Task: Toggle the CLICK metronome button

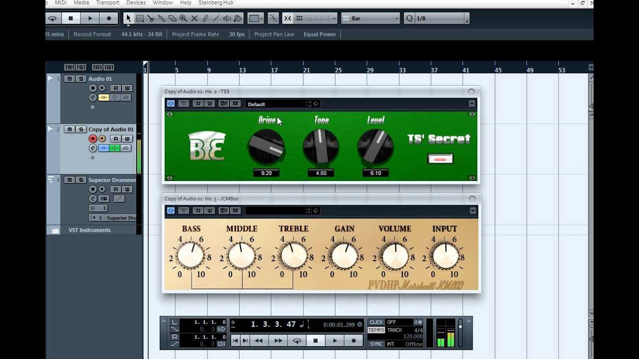Action: (376, 322)
